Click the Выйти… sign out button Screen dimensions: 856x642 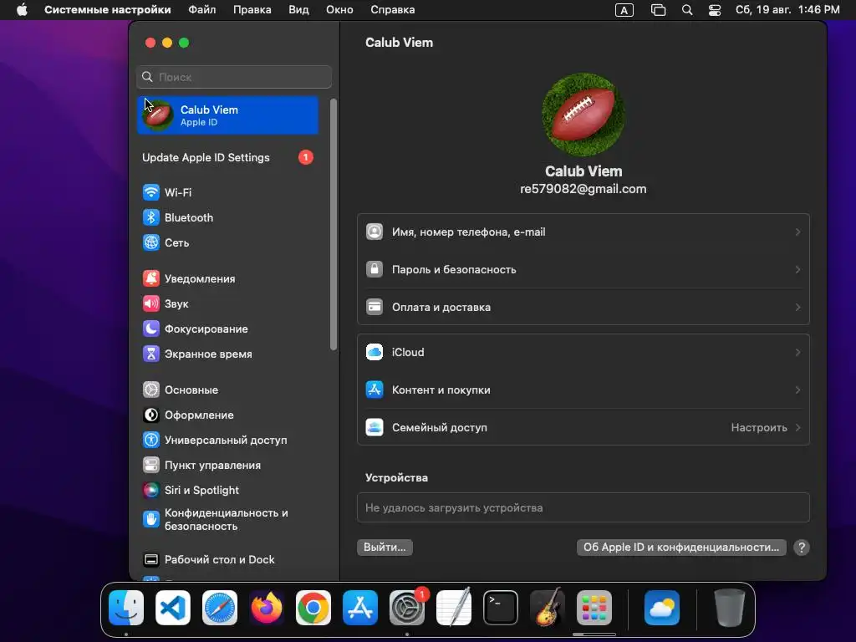click(x=385, y=547)
